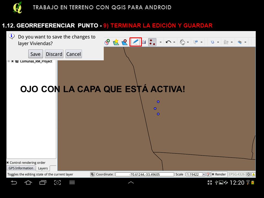
Task: Select the Touch zoom and pan hand tool
Action: click(x=182, y=42)
